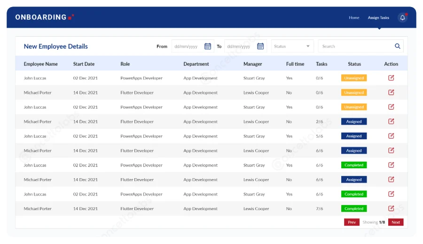
Task: Click the Next pagination button
Action: click(x=396, y=222)
